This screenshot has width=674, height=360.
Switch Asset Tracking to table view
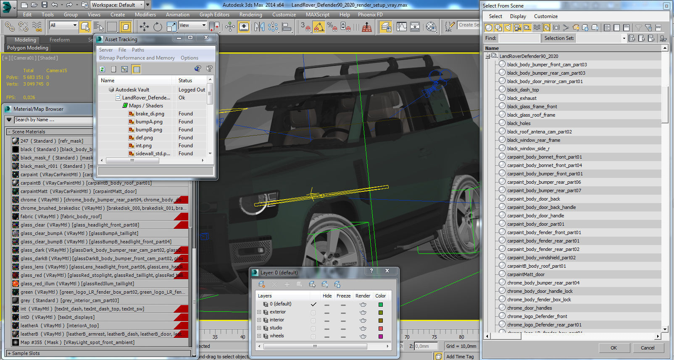coord(136,69)
